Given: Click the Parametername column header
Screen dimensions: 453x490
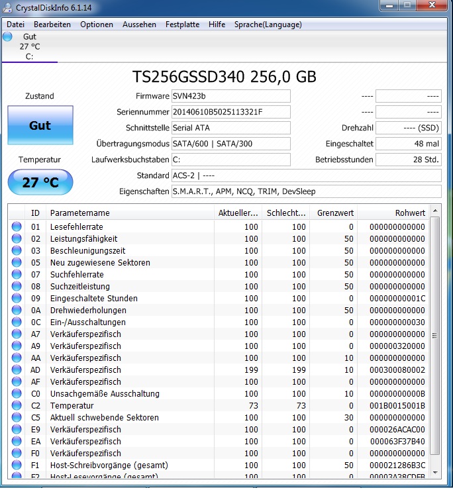Looking at the screenshot, I should click(x=130, y=213).
